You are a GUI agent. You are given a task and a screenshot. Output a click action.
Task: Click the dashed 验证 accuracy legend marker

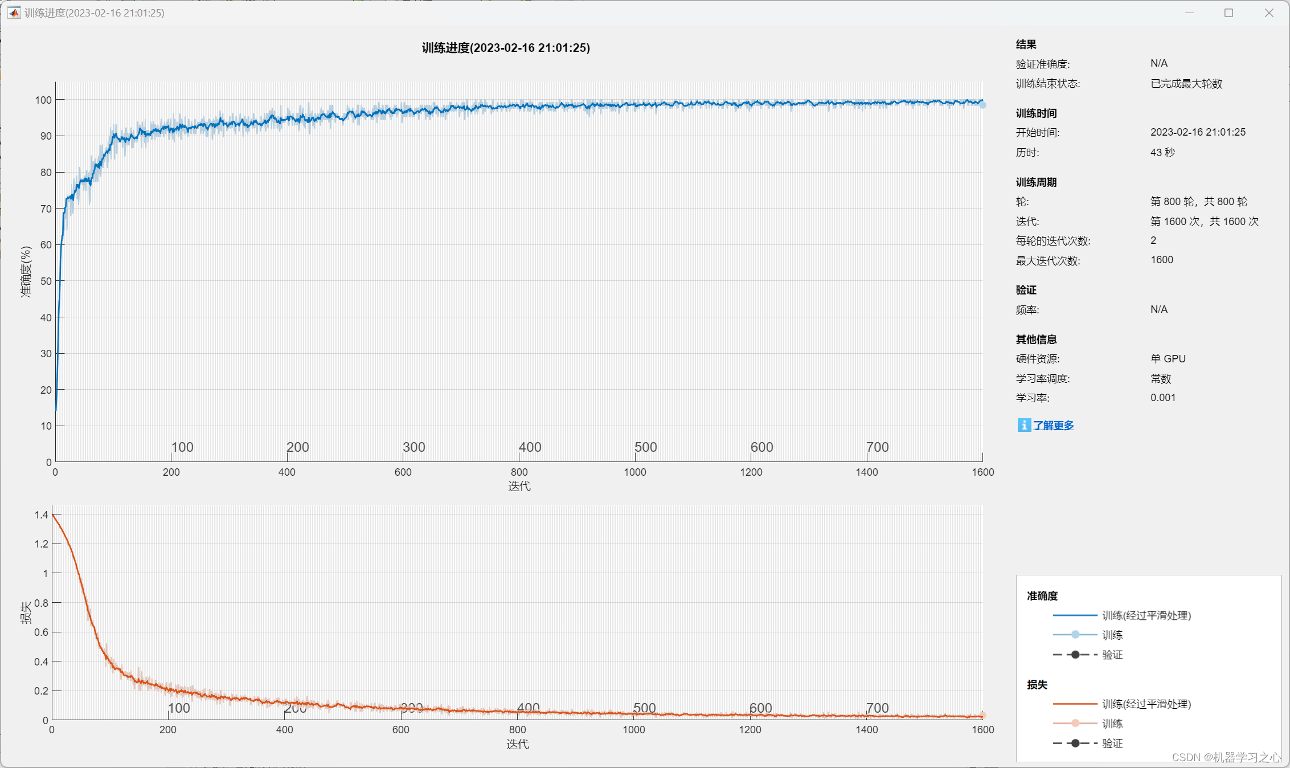coord(1075,655)
